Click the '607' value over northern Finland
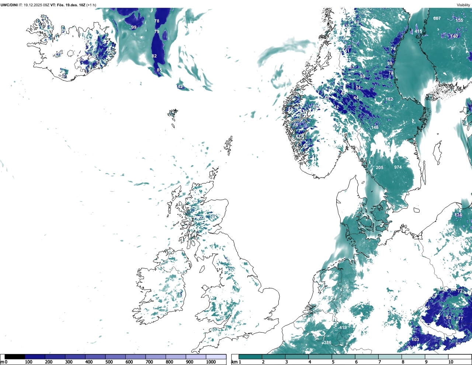 pyautogui.click(x=437, y=18)
